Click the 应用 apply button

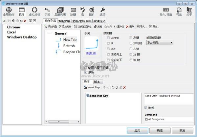pyautogui.click(x=138, y=130)
